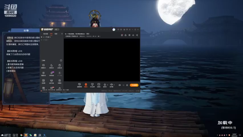Mute the microphone icon in bottom toolbar

point(105,85)
